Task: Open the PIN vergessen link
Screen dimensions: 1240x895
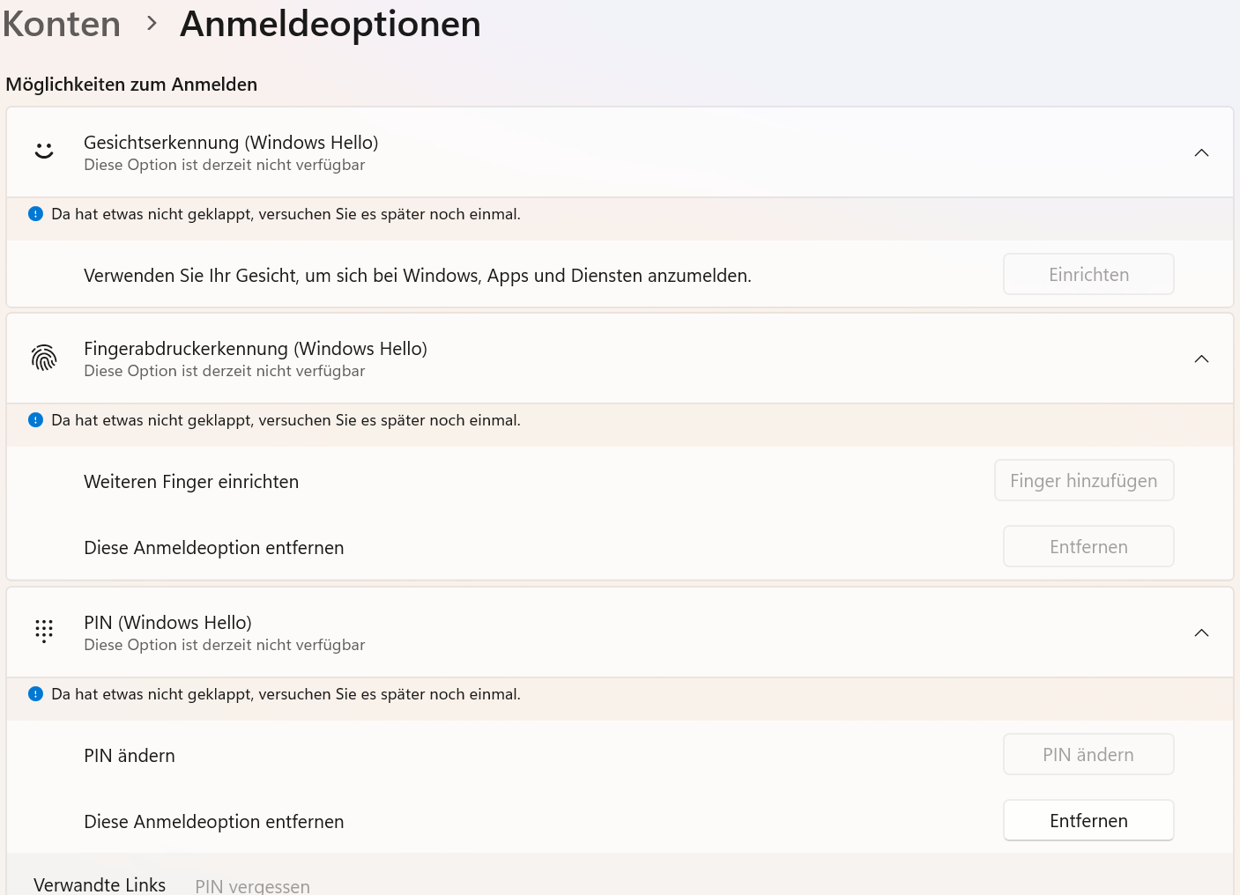Action: coord(253,886)
